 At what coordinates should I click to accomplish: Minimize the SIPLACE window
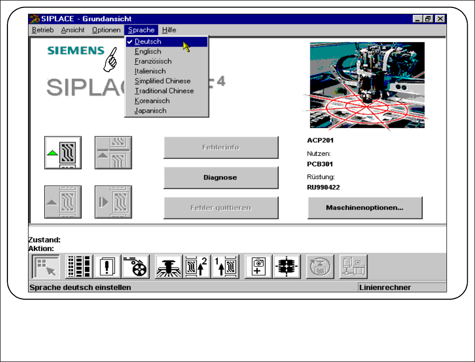click(x=418, y=19)
